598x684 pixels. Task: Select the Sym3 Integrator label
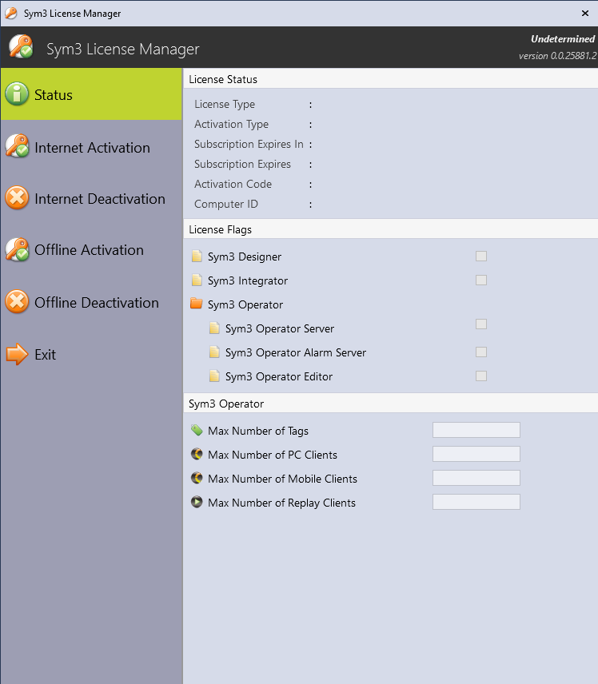(248, 281)
